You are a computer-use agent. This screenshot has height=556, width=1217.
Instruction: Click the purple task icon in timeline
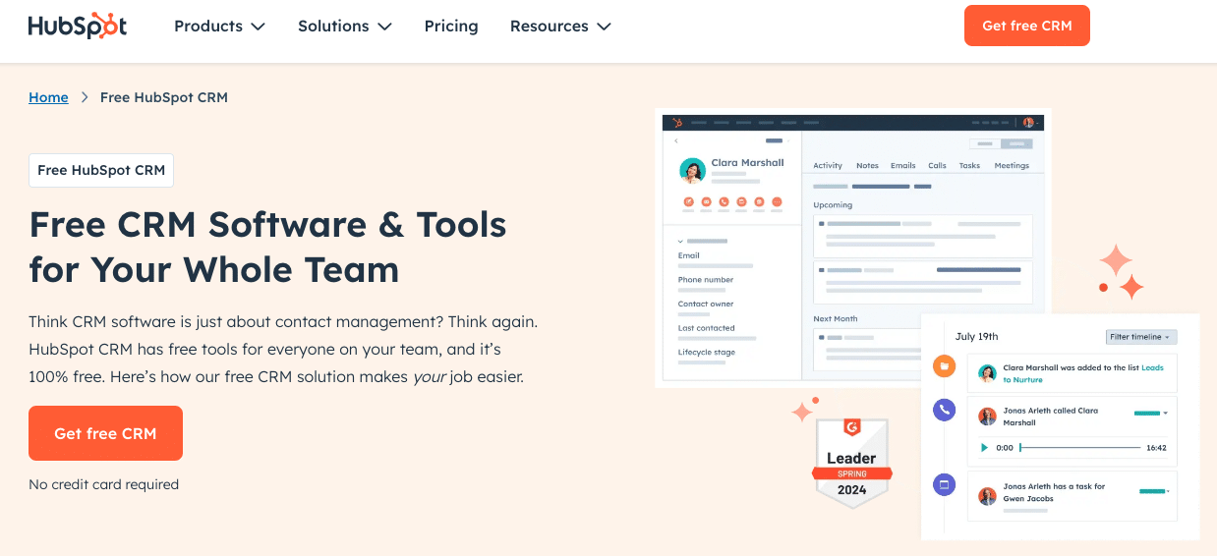[944, 484]
